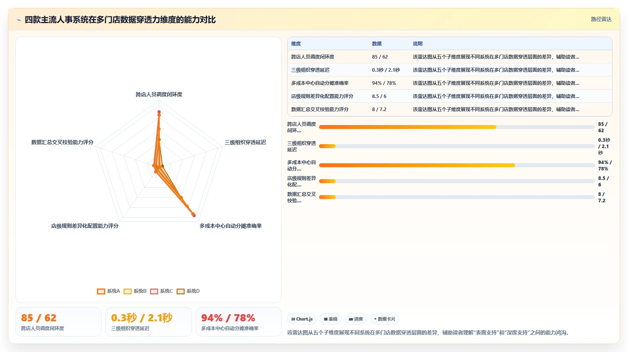This screenshot has height=352, width=628.
Task: Click the 数据卡片 tag
Action: point(385,319)
